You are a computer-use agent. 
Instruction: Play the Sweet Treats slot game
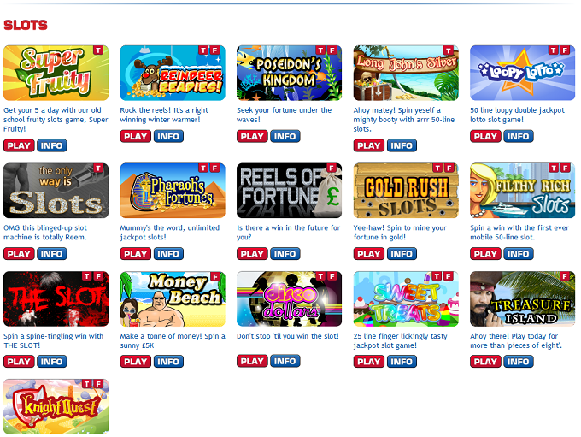point(369,362)
